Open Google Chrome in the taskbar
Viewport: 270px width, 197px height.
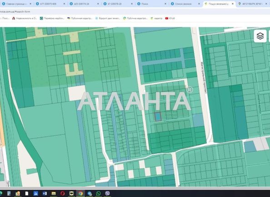coord(80,193)
